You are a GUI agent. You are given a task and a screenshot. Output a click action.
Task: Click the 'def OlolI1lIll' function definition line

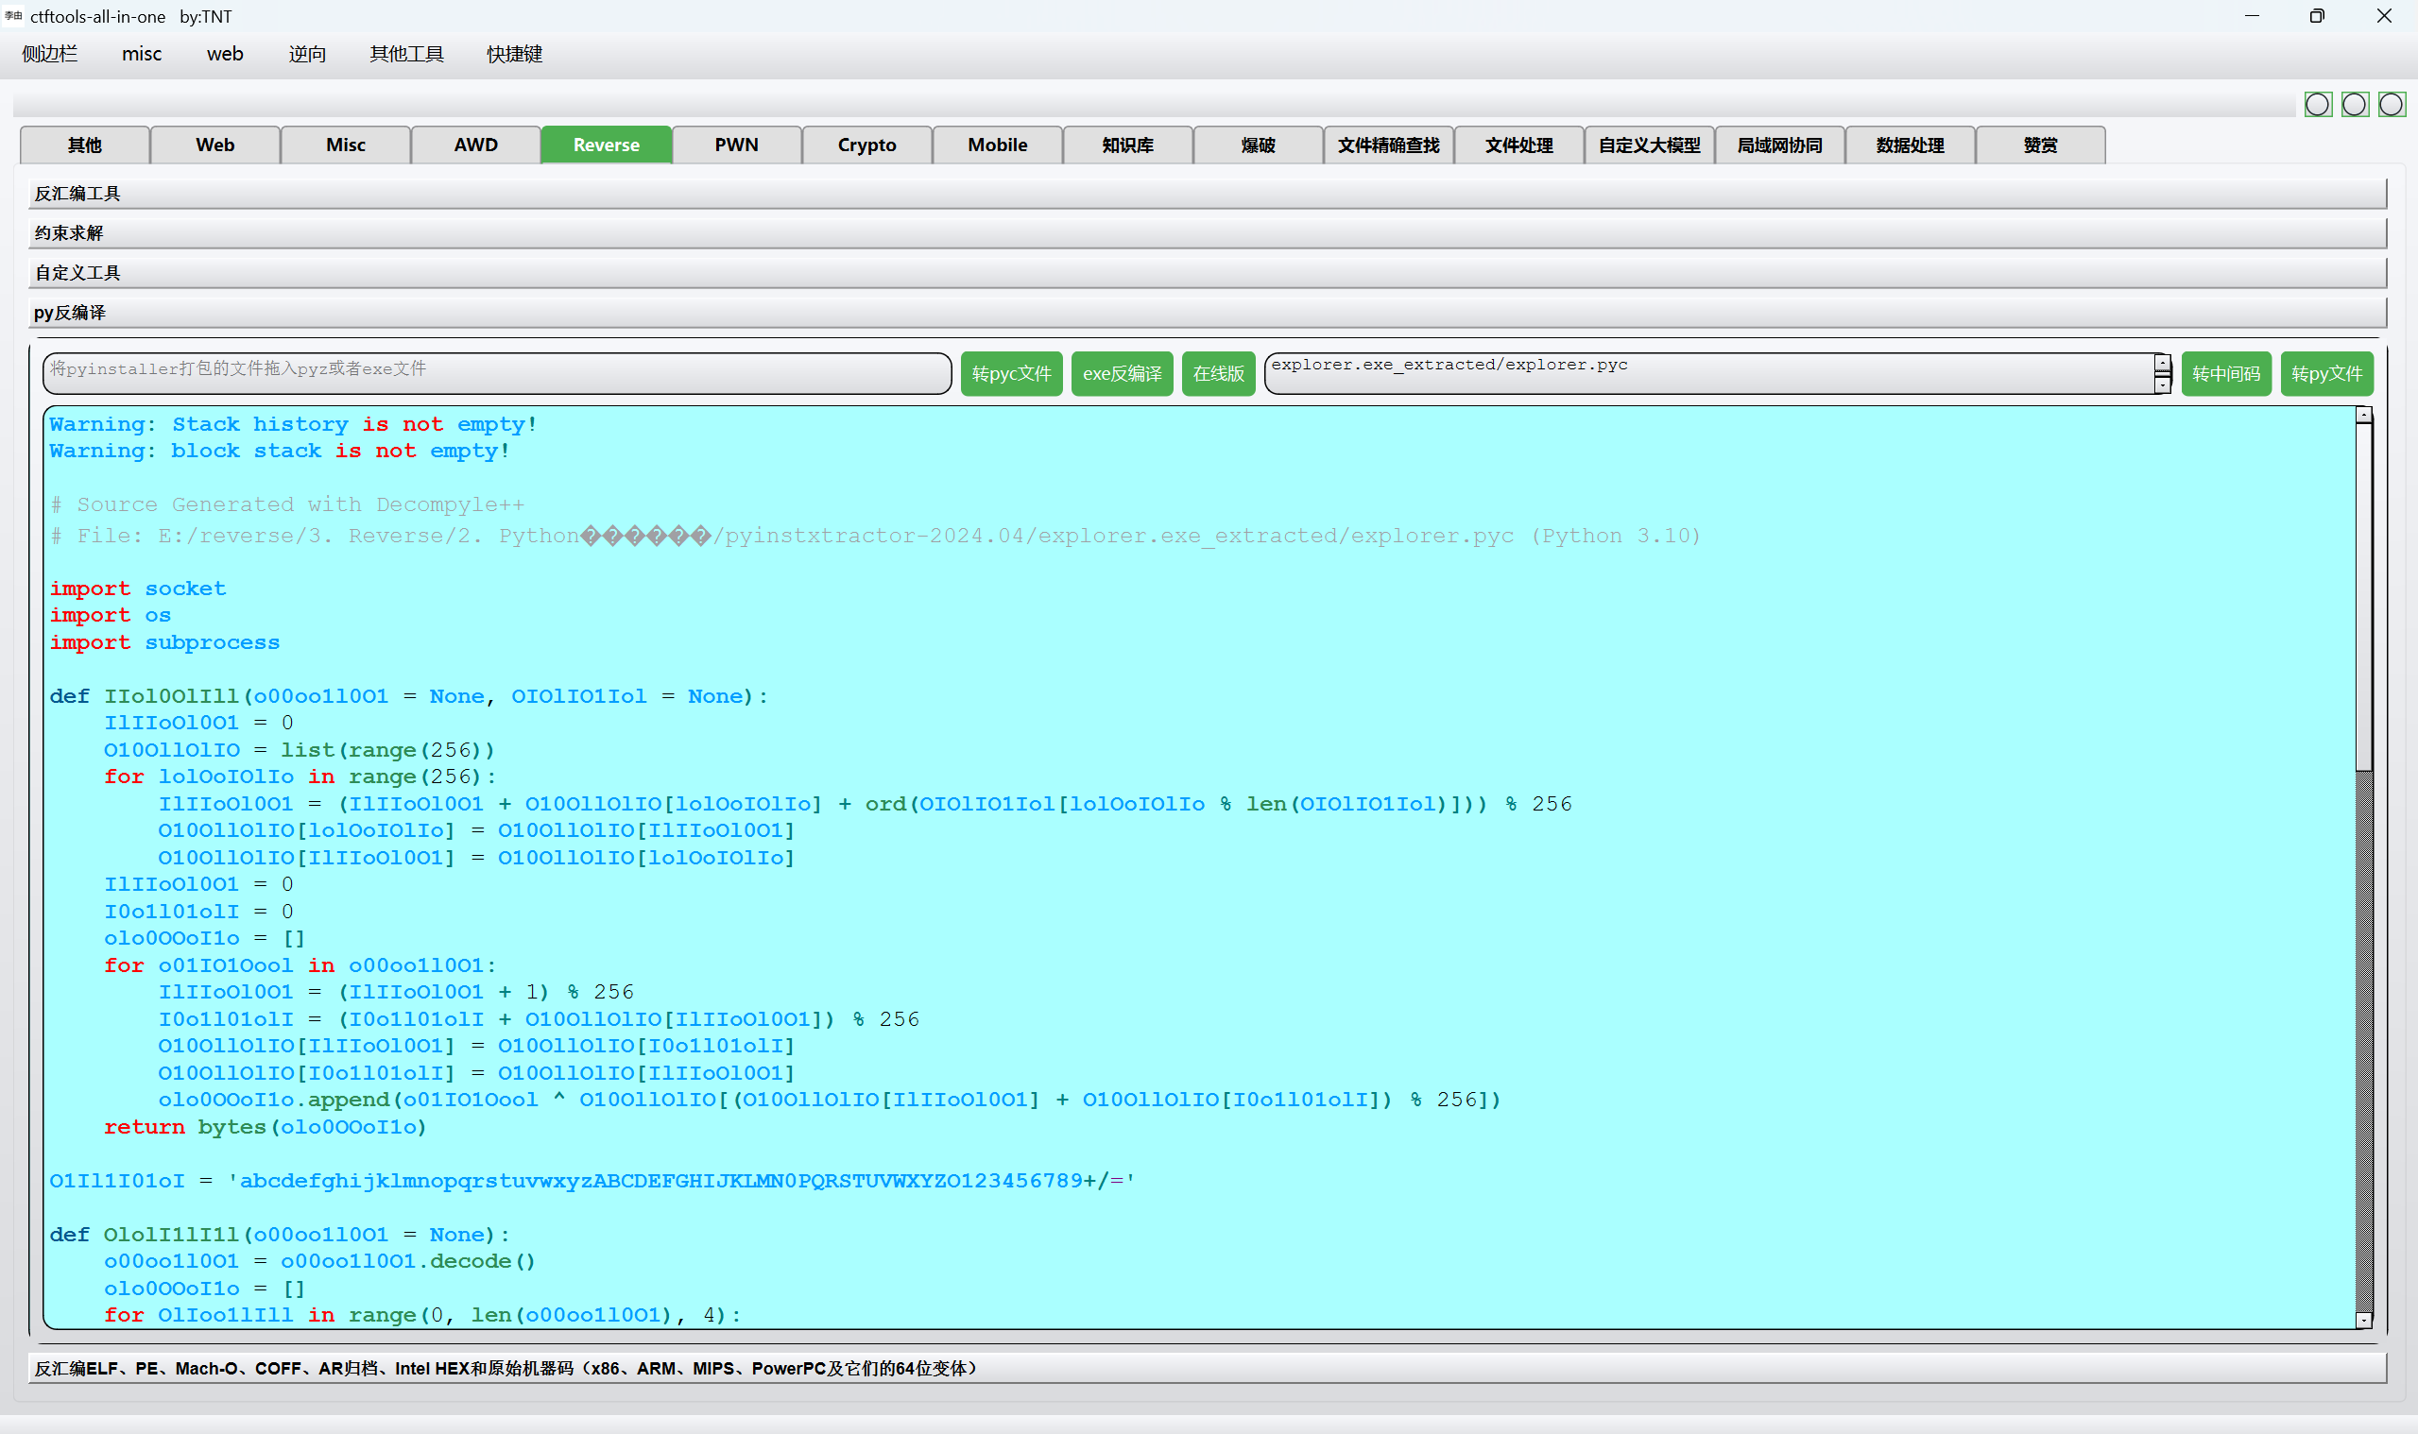pos(280,1235)
